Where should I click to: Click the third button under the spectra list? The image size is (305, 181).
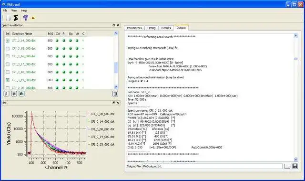[21, 94]
